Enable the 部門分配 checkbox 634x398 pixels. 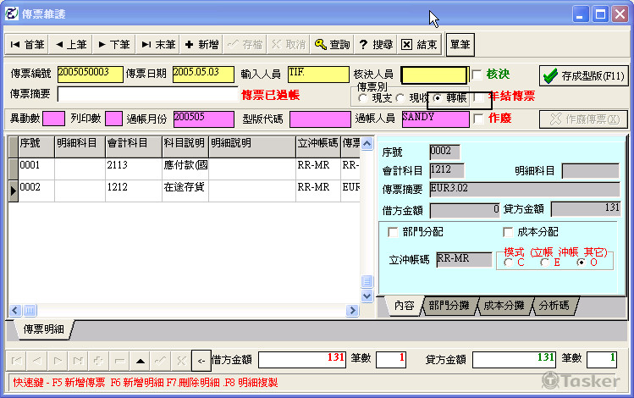[393, 232]
